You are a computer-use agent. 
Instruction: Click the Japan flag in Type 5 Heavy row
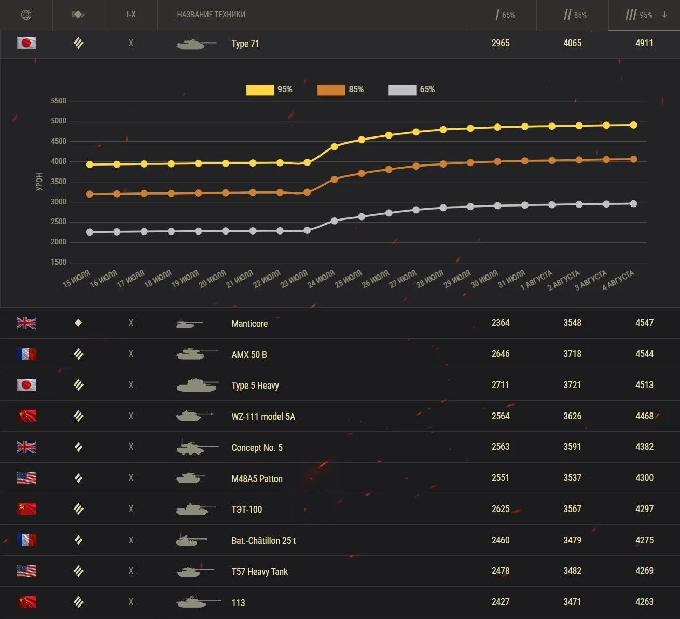point(26,384)
